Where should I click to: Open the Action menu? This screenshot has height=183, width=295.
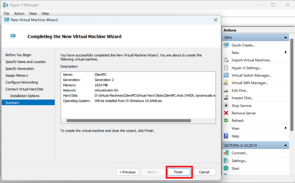tap(19, 14)
